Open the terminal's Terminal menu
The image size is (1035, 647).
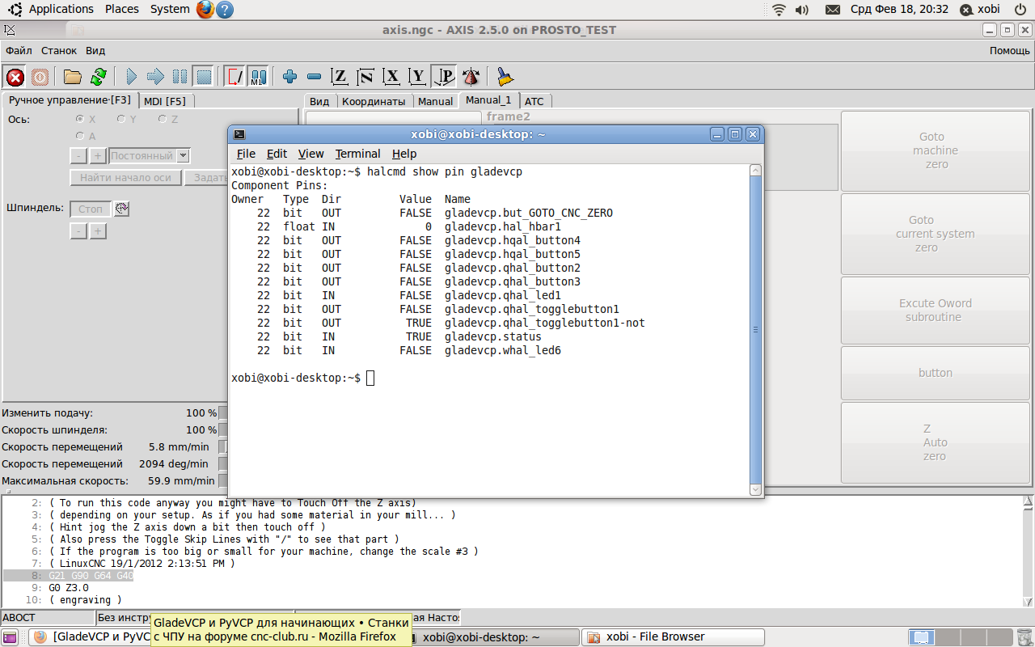point(357,154)
